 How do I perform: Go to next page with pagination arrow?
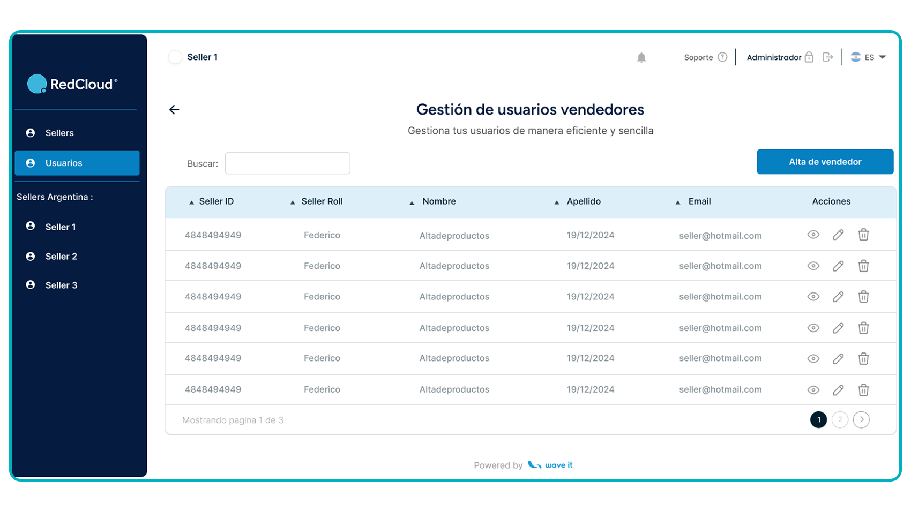[x=861, y=420]
